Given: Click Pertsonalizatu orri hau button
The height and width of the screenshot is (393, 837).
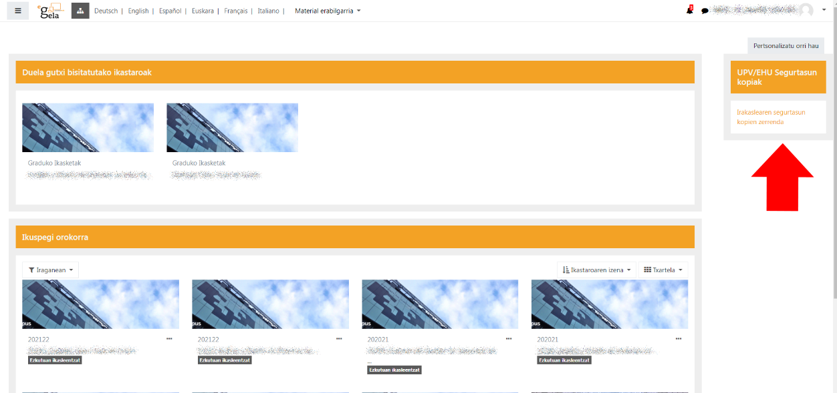Looking at the screenshot, I should point(786,45).
